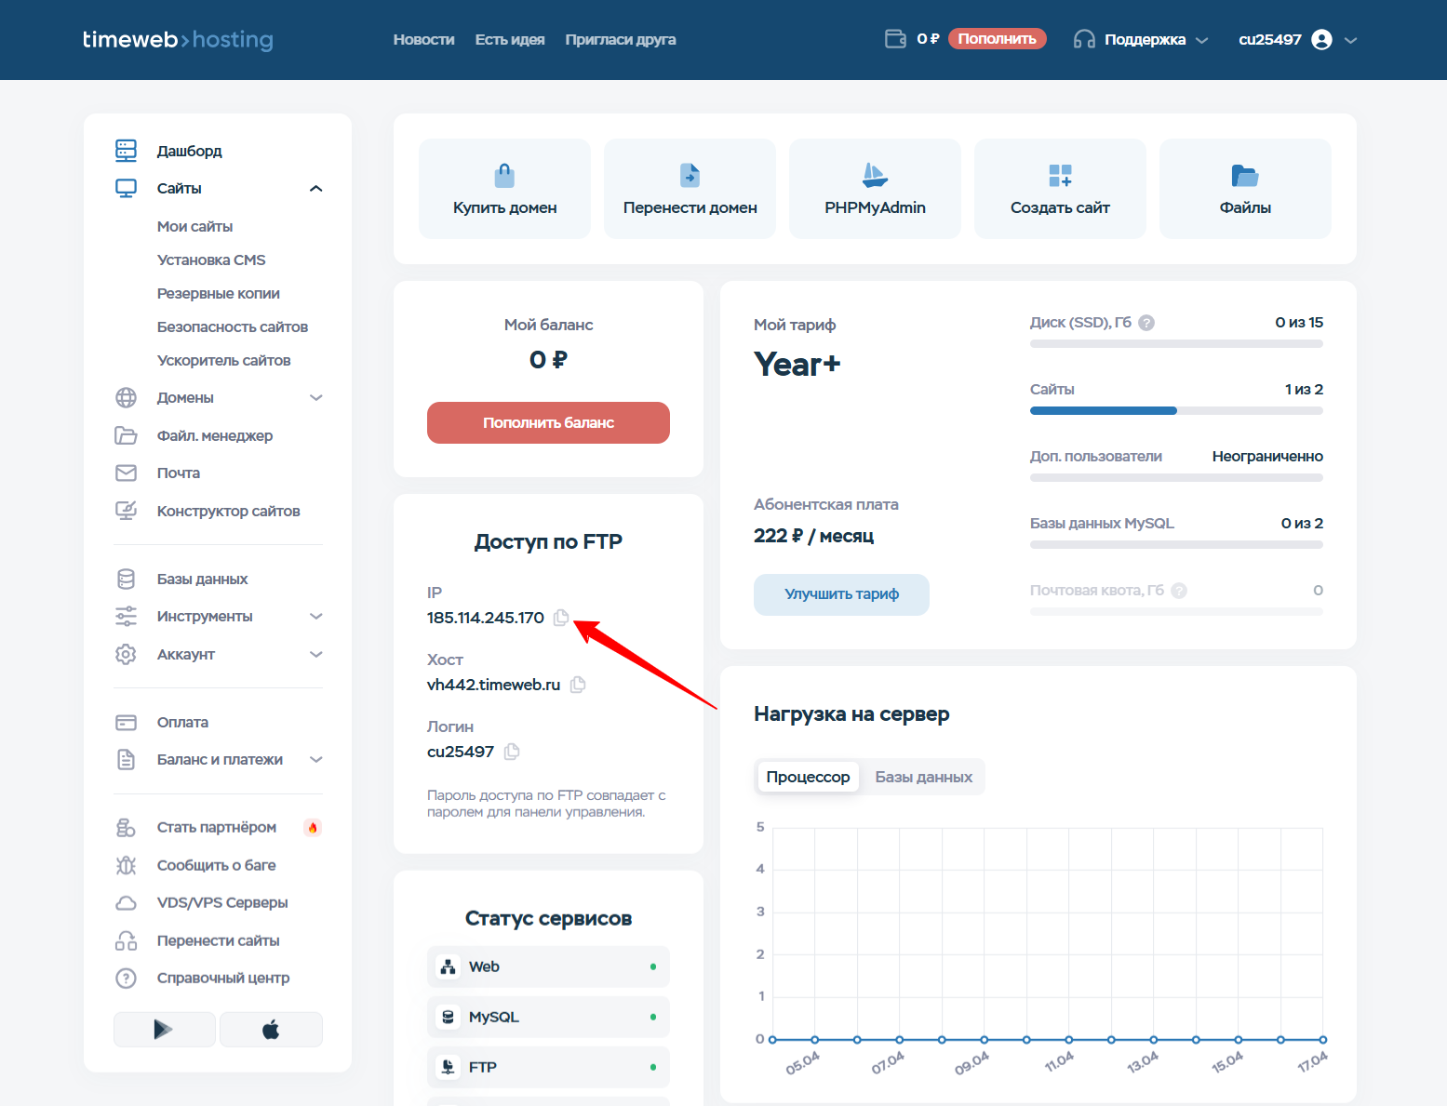Open the cu25497 account dropdown
The height and width of the screenshot is (1106, 1447).
coord(1298,39)
